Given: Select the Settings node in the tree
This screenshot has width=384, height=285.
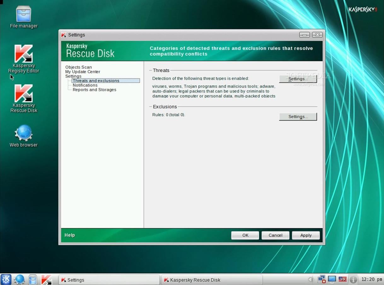Looking at the screenshot, I should (73, 76).
